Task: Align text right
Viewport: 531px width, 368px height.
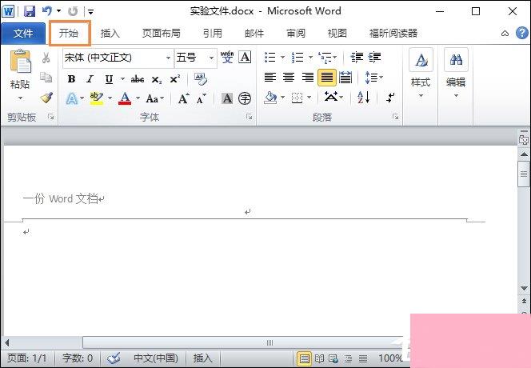Action: coord(308,78)
